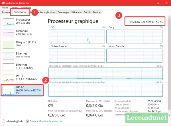This screenshot has width=171, height=126.
Task: Open the Affichage menu
Action: pos(26,8)
